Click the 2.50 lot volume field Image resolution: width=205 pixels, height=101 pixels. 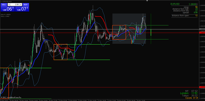coord(15,4)
